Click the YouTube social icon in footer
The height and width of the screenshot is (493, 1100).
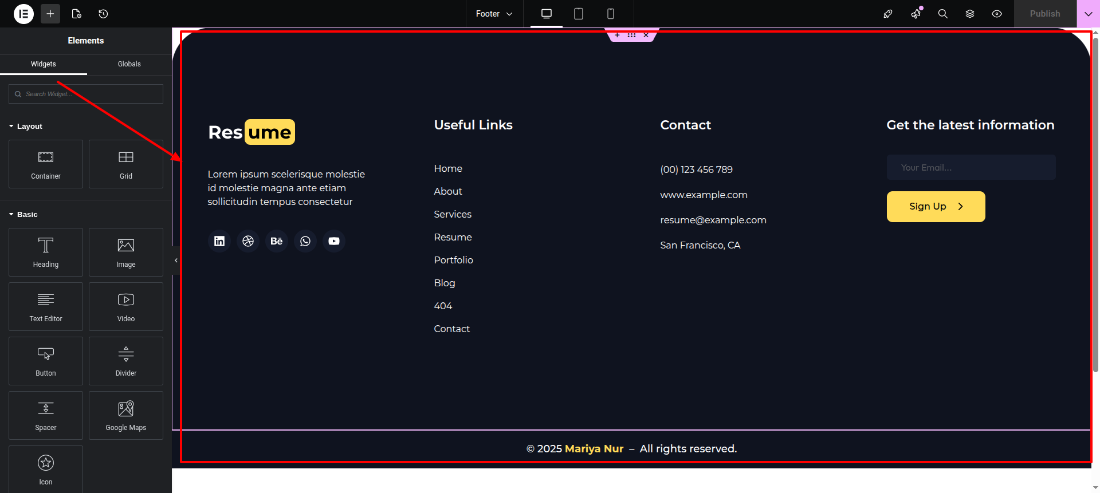pyautogui.click(x=334, y=241)
